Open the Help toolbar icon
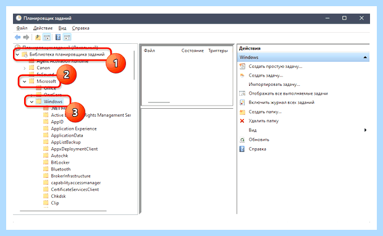Screen dimensions: 383x236 click(x=58, y=37)
